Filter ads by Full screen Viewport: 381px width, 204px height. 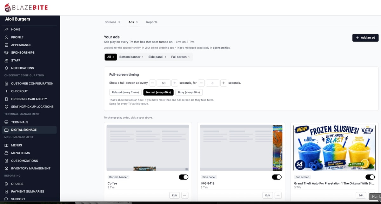click(180, 57)
